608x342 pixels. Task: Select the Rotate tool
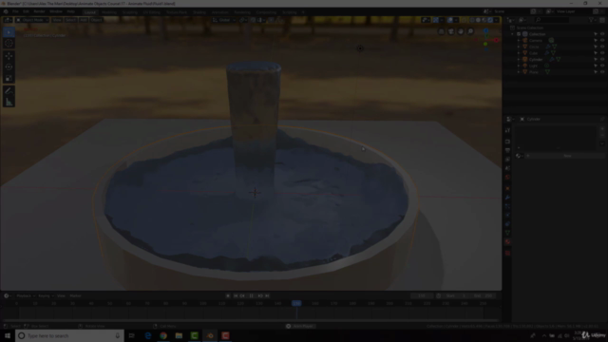(9, 67)
